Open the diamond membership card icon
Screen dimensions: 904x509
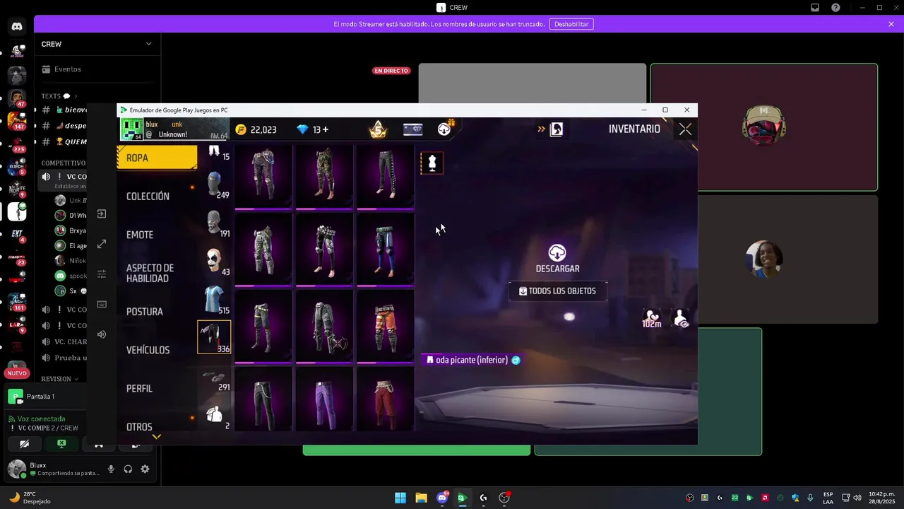click(x=412, y=129)
